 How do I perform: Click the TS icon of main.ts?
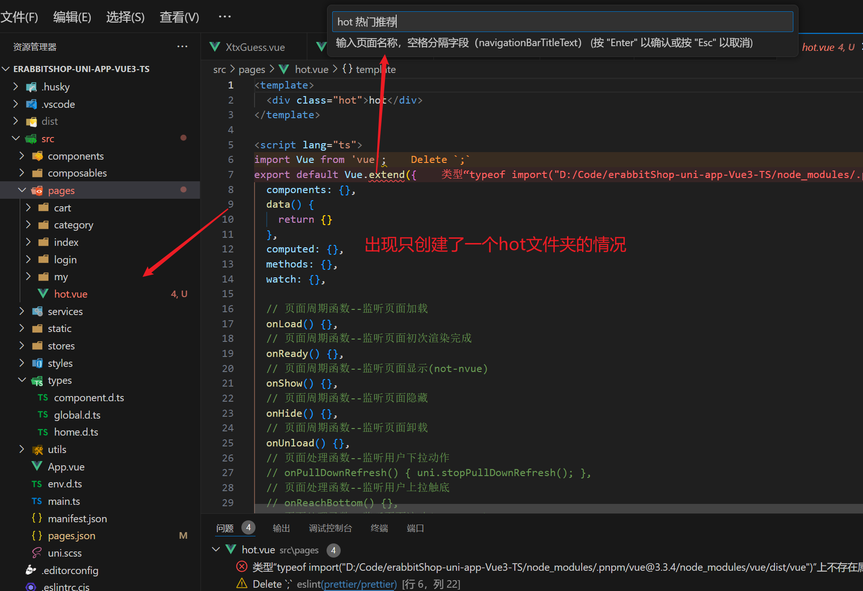37,501
